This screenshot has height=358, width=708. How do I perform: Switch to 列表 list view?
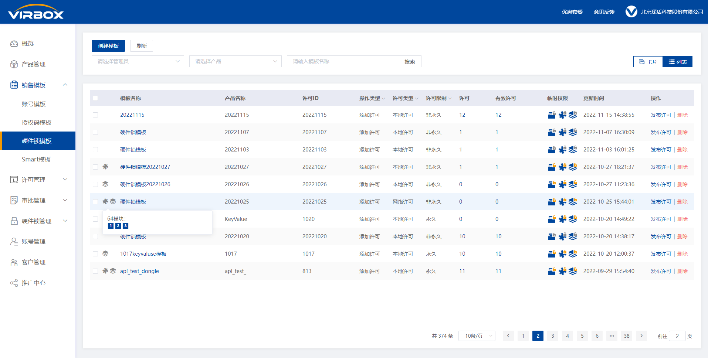[678, 62]
